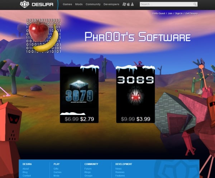Click the Sign In link

179,13
